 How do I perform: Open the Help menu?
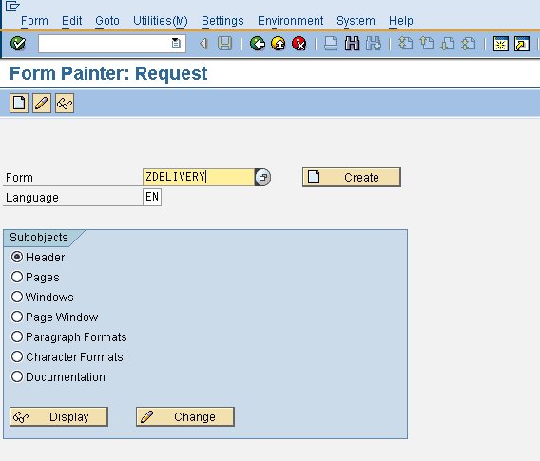[401, 21]
